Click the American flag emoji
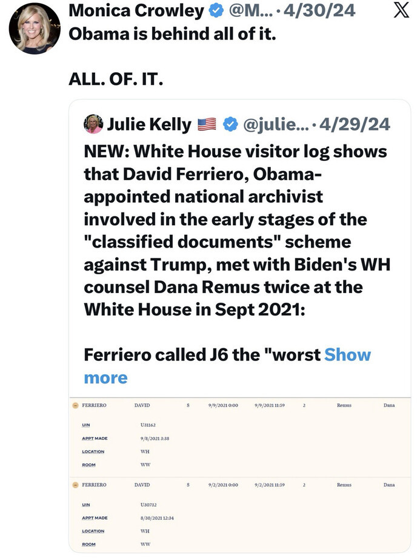 207,124
